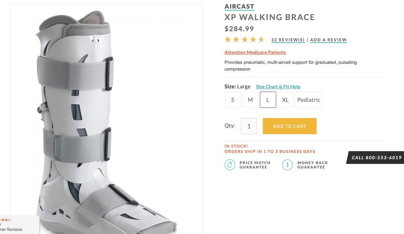The width and height of the screenshot is (404, 234).
Task: Click Price Match Guarantee text
Action: click(255, 165)
